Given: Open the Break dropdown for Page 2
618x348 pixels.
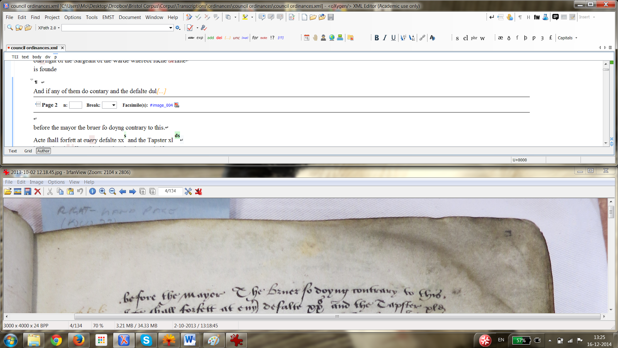Looking at the screenshot, I should (109, 105).
